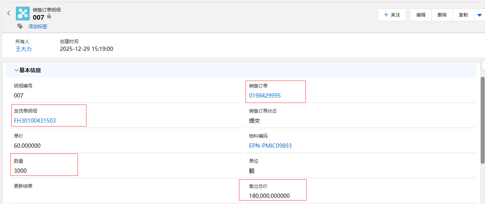
Task: Open sales order 0198429995 link
Action: pyautogui.click(x=265, y=96)
